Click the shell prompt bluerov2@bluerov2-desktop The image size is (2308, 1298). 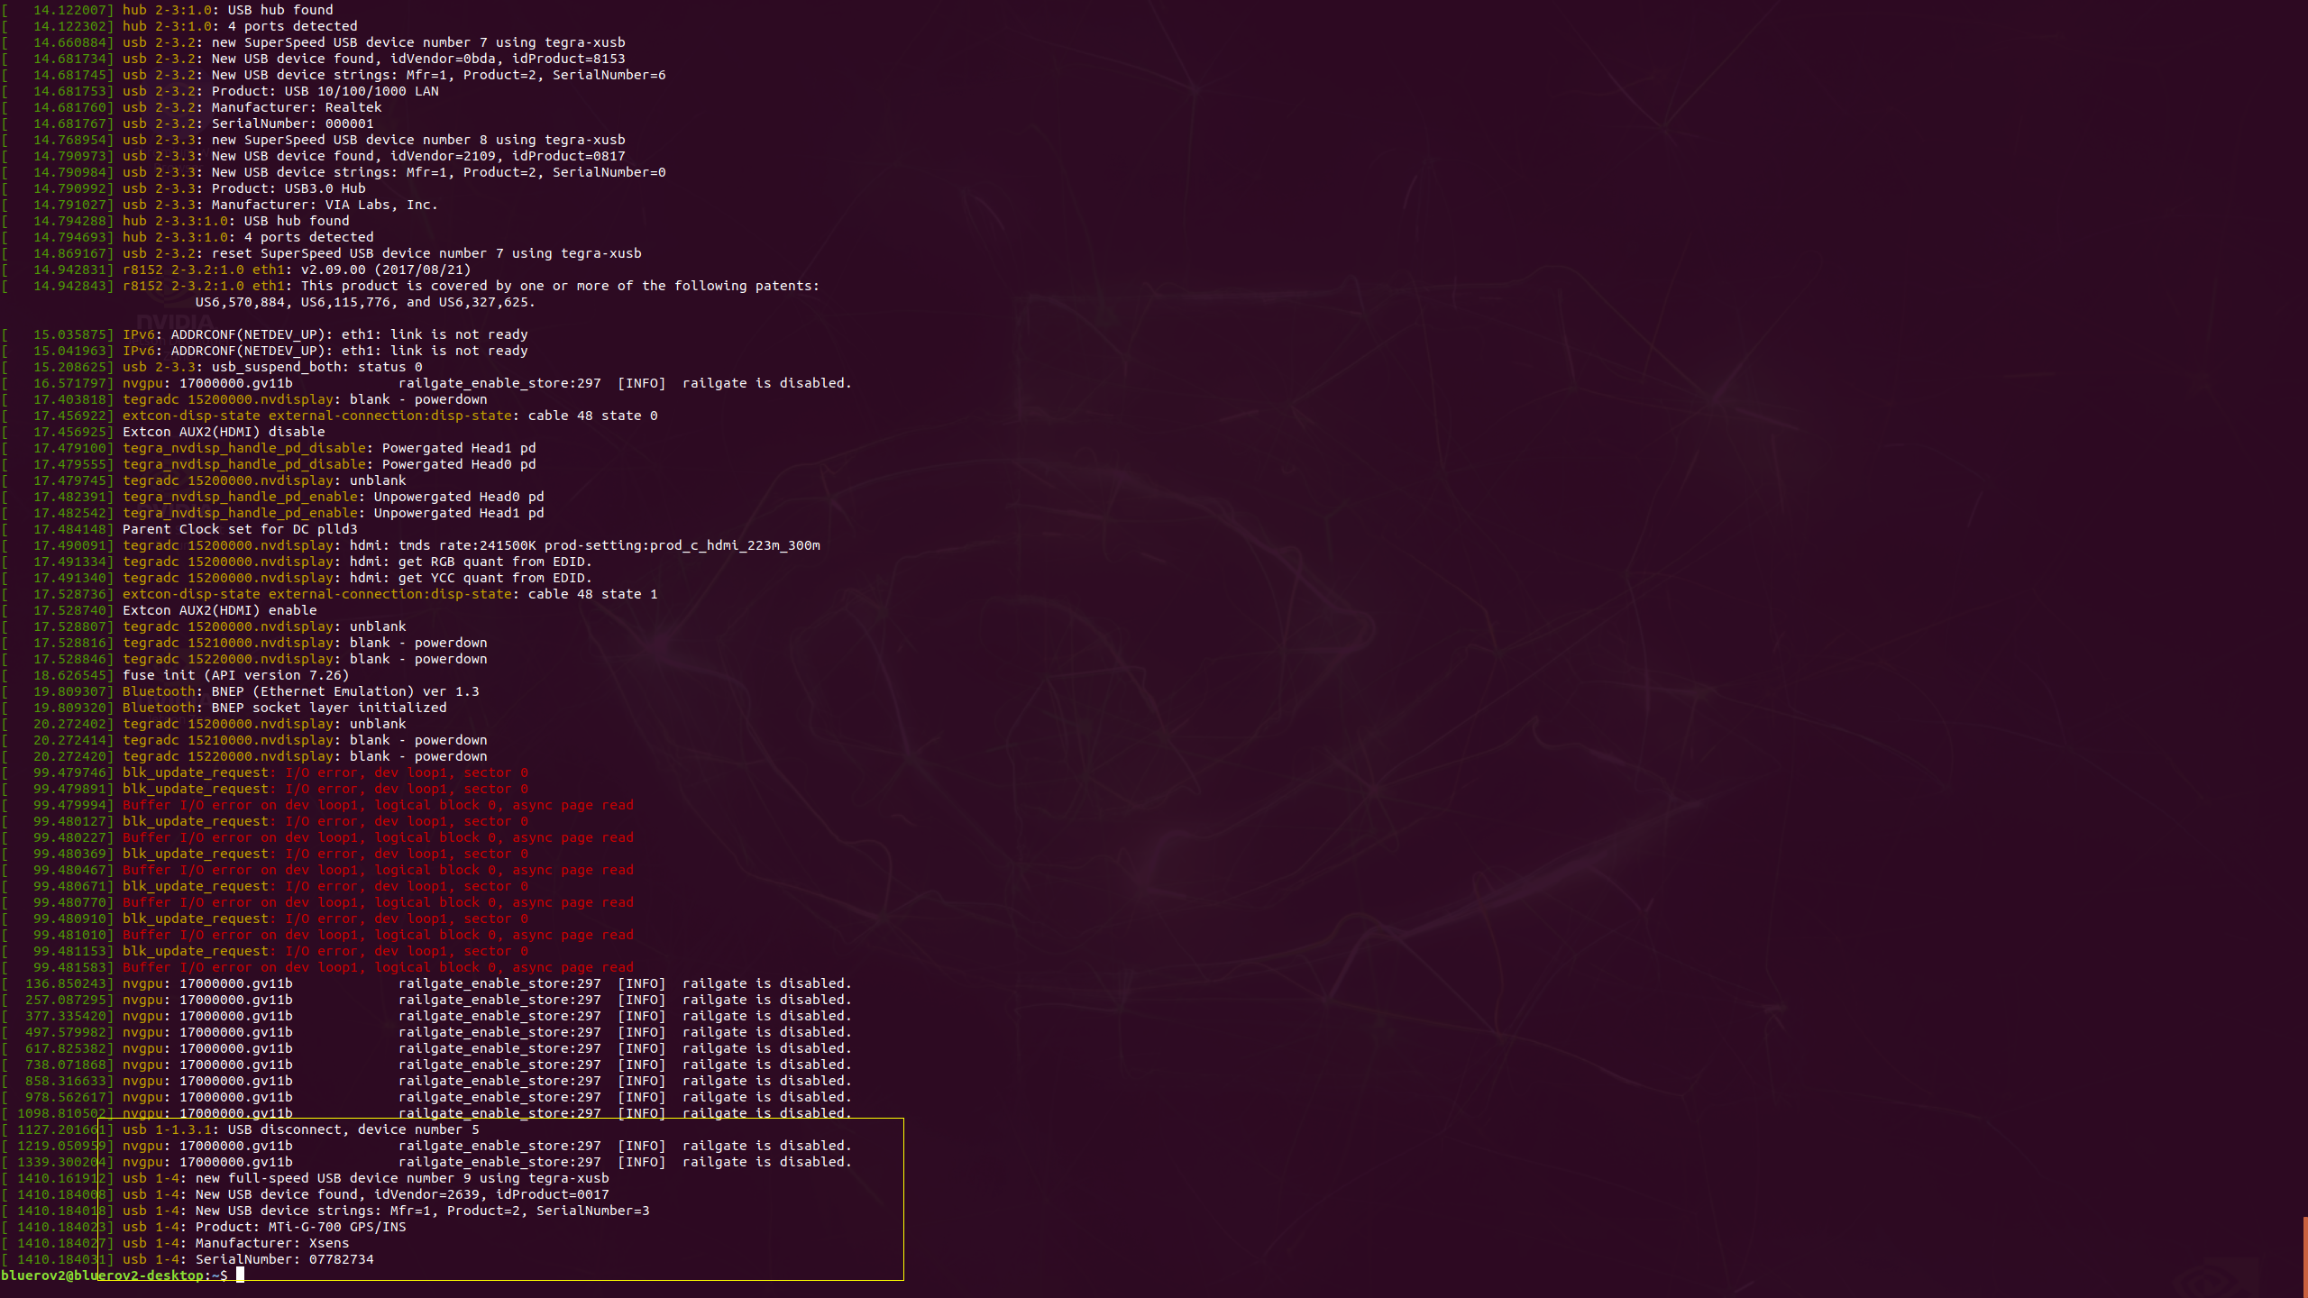[x=108, y=1275]
